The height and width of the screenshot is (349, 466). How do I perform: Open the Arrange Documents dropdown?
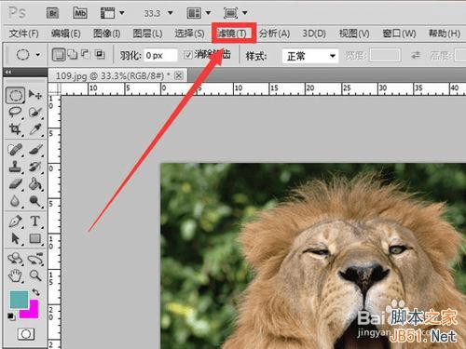[x=199, y=13]
